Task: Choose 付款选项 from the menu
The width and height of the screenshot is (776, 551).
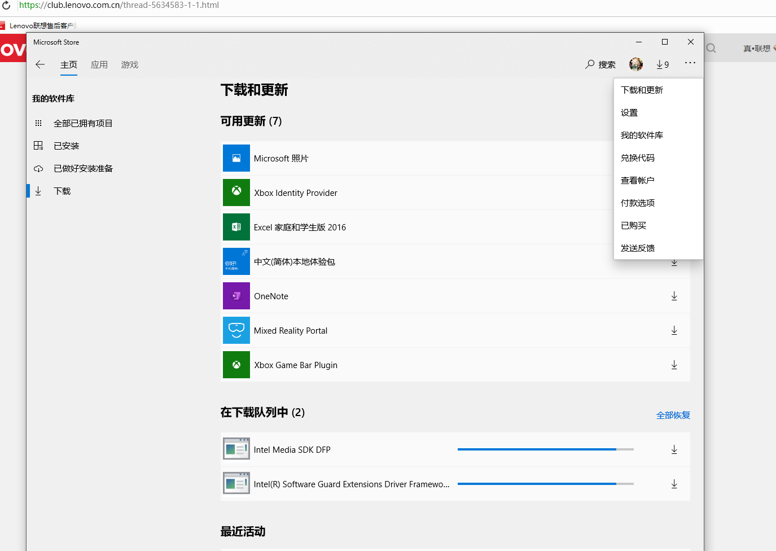Action: (659, 203)
